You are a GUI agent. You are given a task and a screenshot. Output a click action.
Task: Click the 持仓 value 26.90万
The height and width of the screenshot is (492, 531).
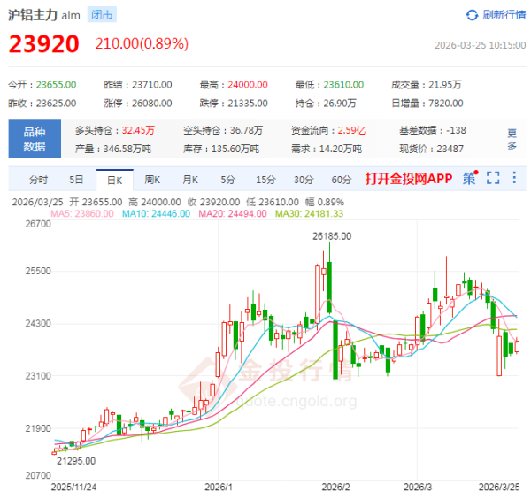[x=340, y=104]
